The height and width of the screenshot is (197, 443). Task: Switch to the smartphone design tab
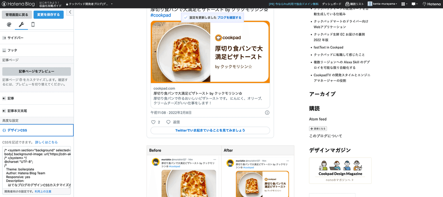click(x=33, y=25)
